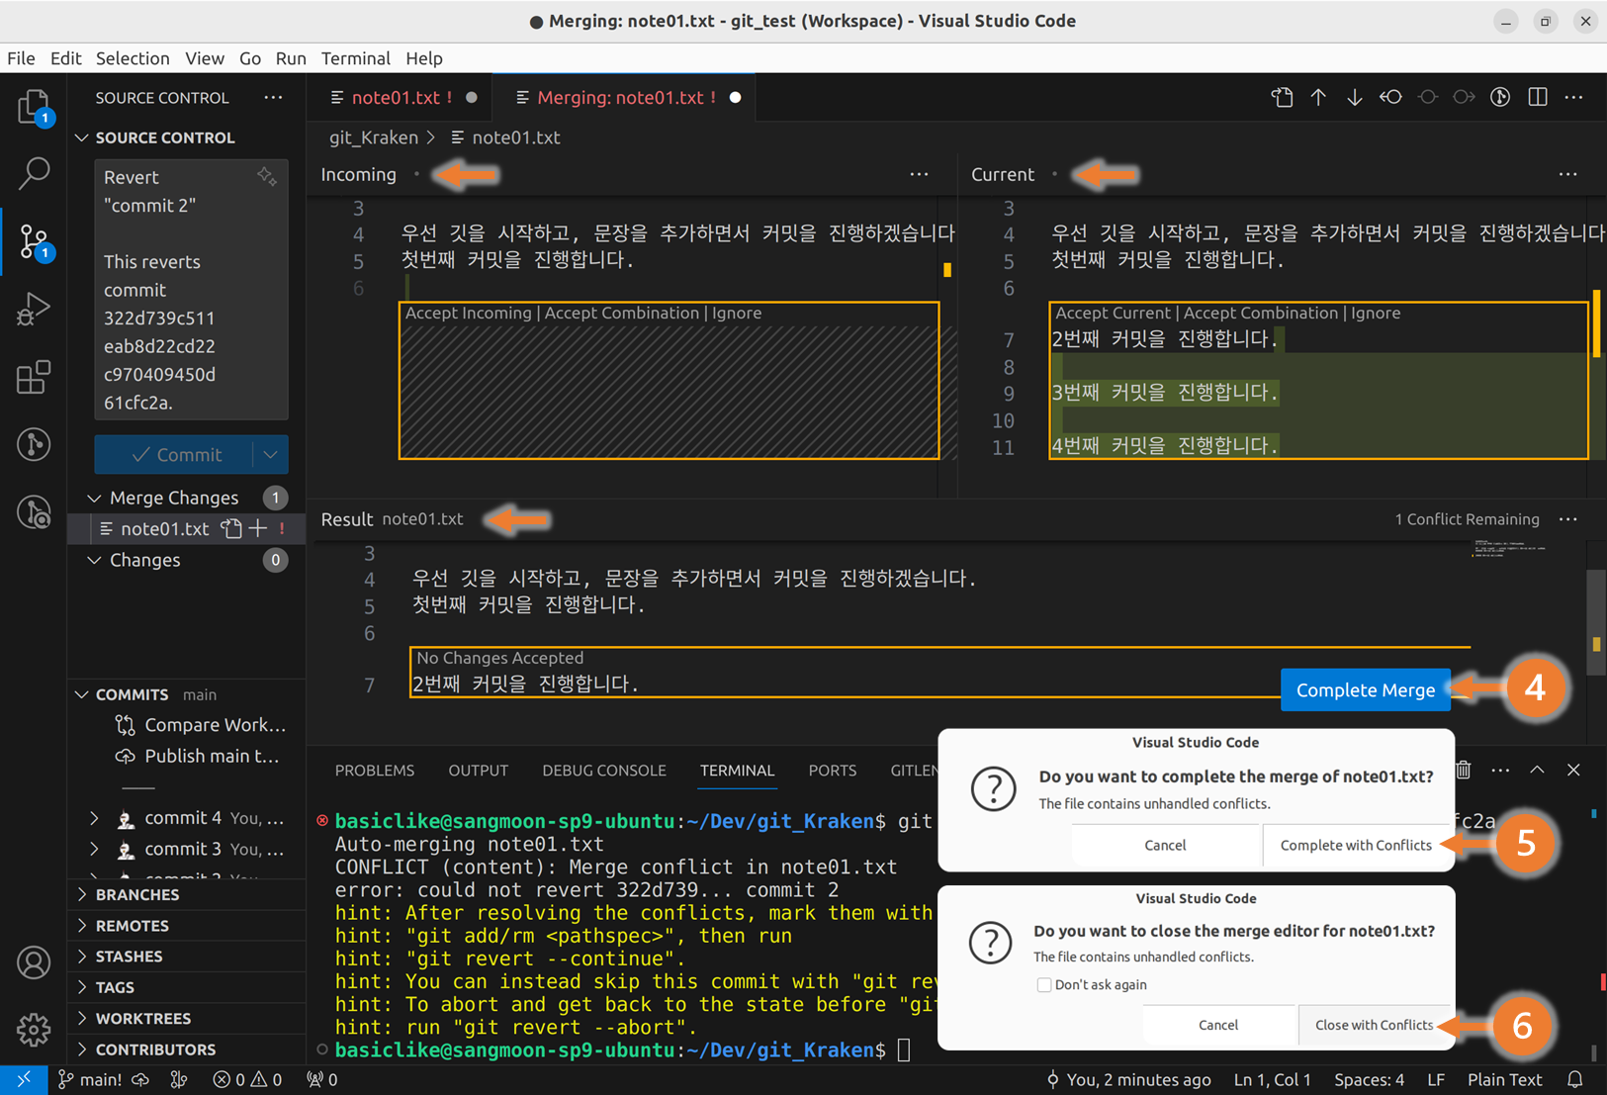Switch to the OUTPUT panel tab
1607x1095 pixels.
pyautogui.click(x=479, y=770)
